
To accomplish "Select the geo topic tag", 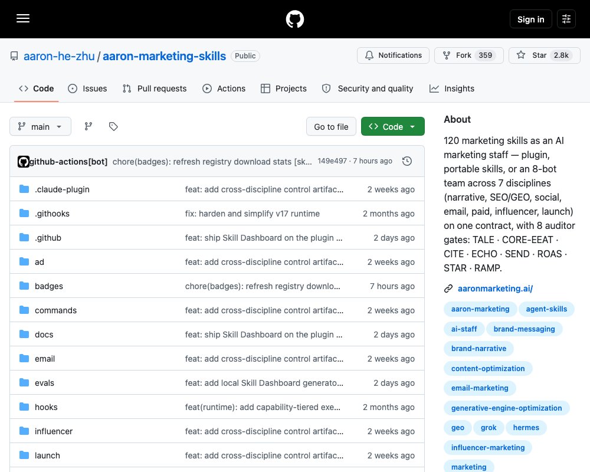I will [x=458, y=428].
